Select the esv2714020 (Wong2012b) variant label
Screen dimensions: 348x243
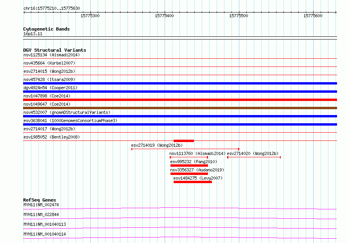253,153
